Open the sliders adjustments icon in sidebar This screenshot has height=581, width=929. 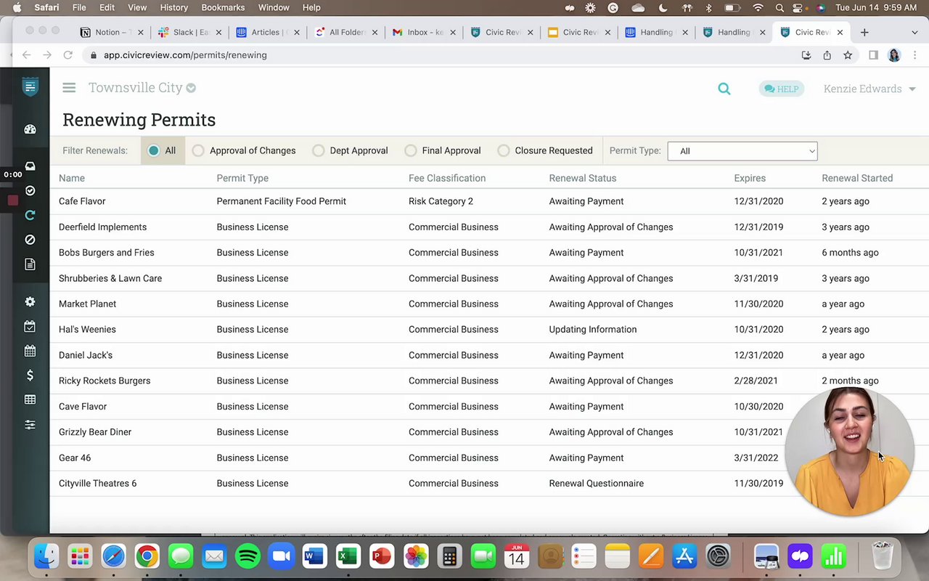pyautogui.click(x=30, y=424)
